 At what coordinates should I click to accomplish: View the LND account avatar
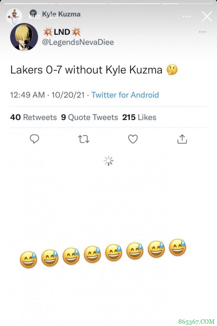point(24,37)
